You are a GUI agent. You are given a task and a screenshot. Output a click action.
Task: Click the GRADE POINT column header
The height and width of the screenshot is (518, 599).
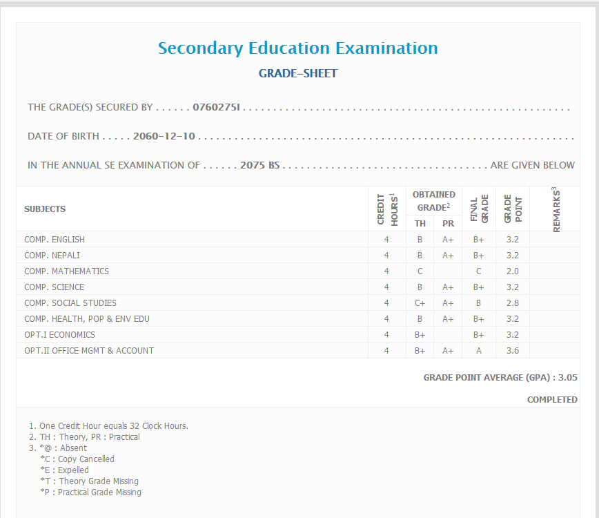tap(513, 209)
